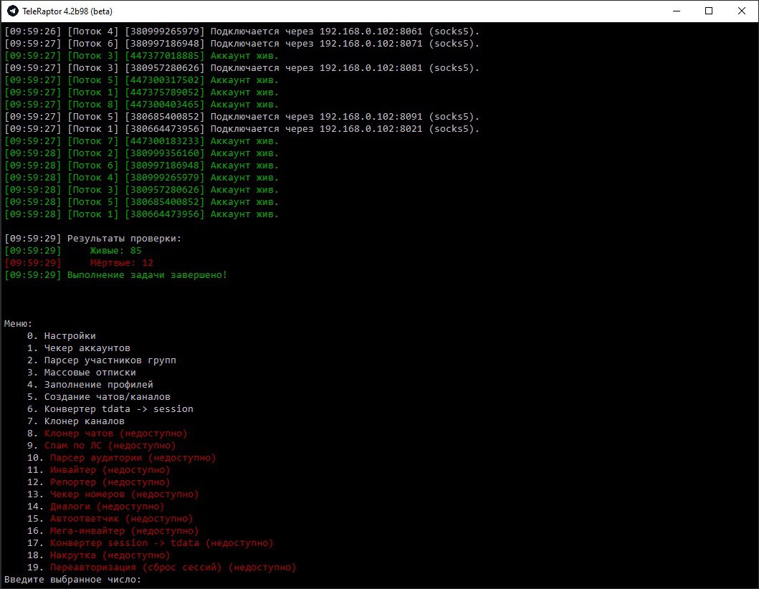Click the log line connecting via 192.168.0.102:8081
Screen dimensions: 759x589
(242, 68)
